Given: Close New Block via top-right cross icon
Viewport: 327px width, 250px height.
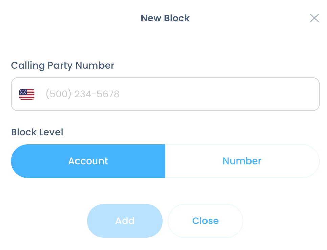Looking at the screenshot, I should tap(314, 18).
